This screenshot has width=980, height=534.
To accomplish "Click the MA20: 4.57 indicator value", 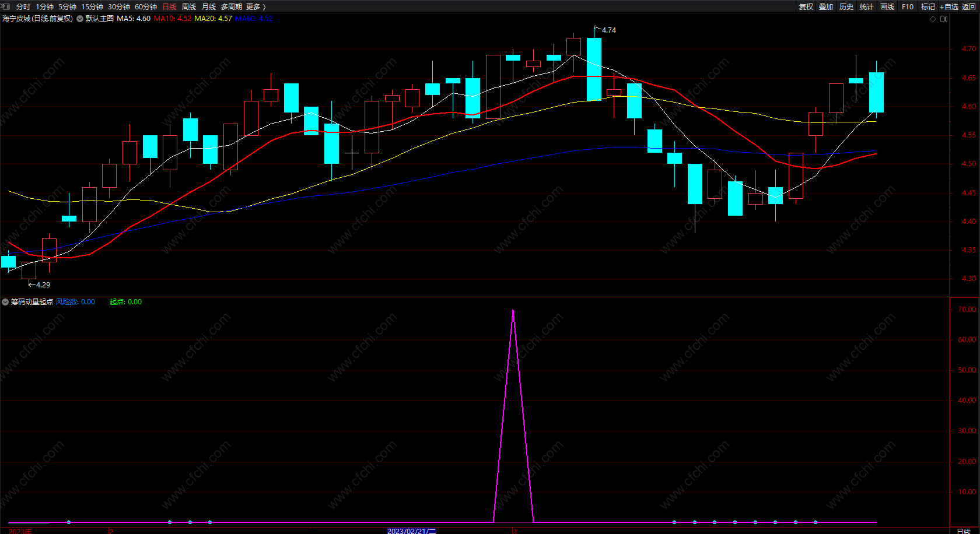I will 213,19.
